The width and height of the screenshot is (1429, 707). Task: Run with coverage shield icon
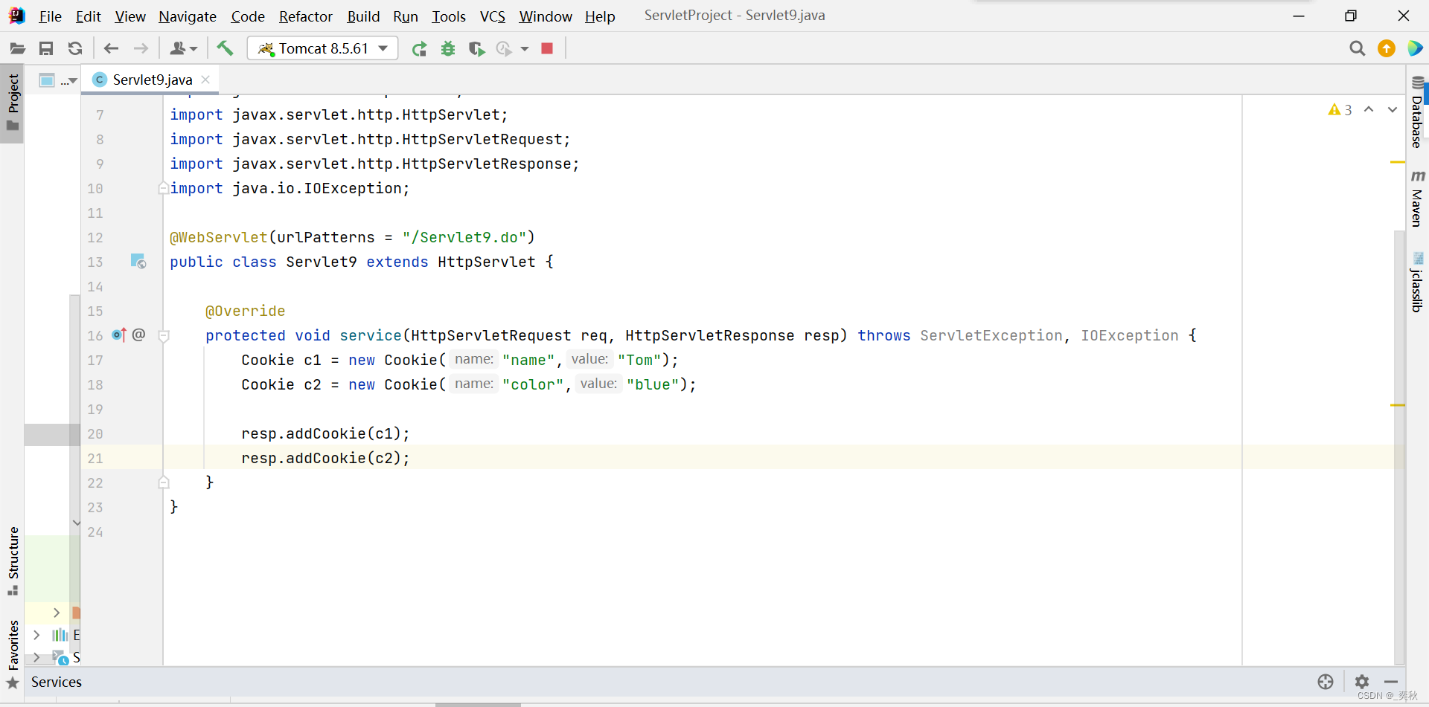coord(476,49)
